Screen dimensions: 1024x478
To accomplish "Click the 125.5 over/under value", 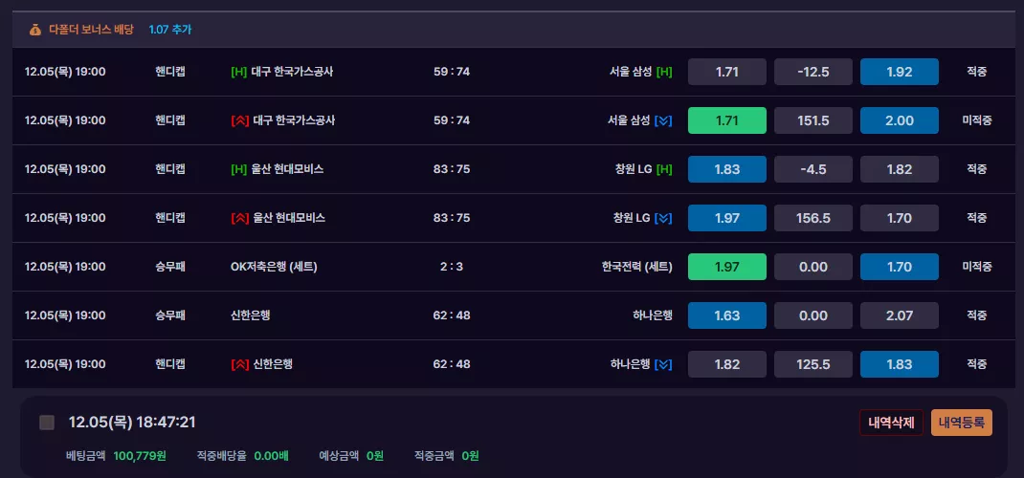I will click(813, 364).
